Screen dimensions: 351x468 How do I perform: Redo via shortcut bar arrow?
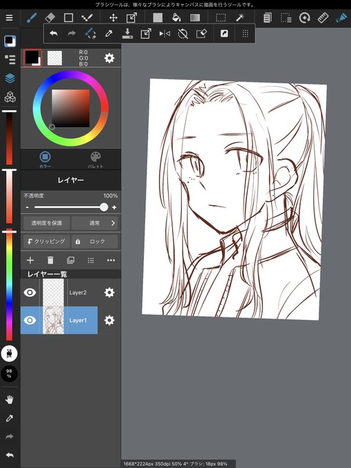(x=72, y=34)
